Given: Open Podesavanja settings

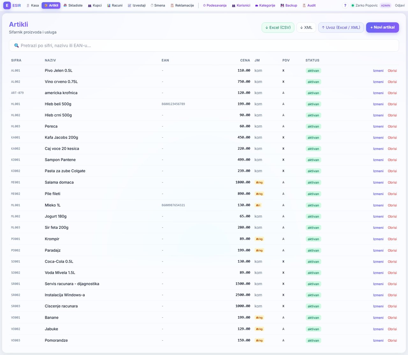Looking at the screenshot, I should 215,5.
